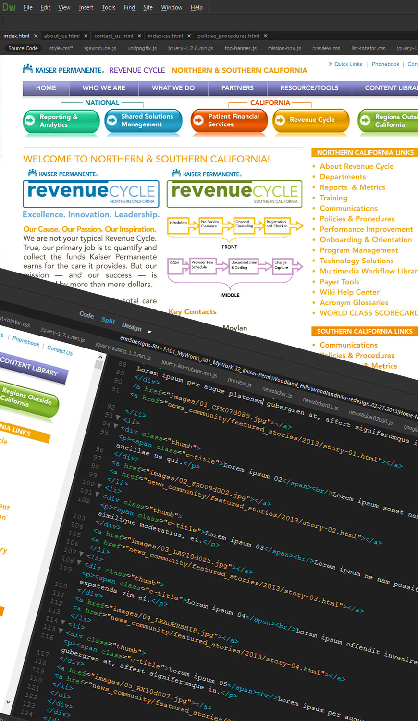
Task: Open the Key Contacts link
Action: [192, 312]
